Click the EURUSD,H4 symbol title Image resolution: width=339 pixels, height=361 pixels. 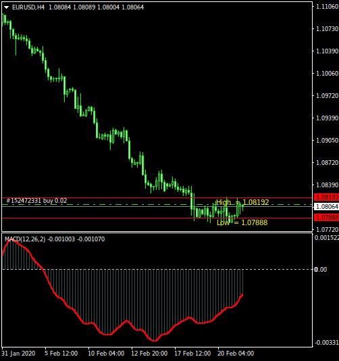click(x=28, y=7)
